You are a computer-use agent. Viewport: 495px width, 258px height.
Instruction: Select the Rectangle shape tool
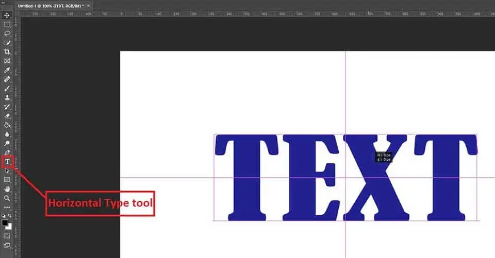(x=7, y=180)
